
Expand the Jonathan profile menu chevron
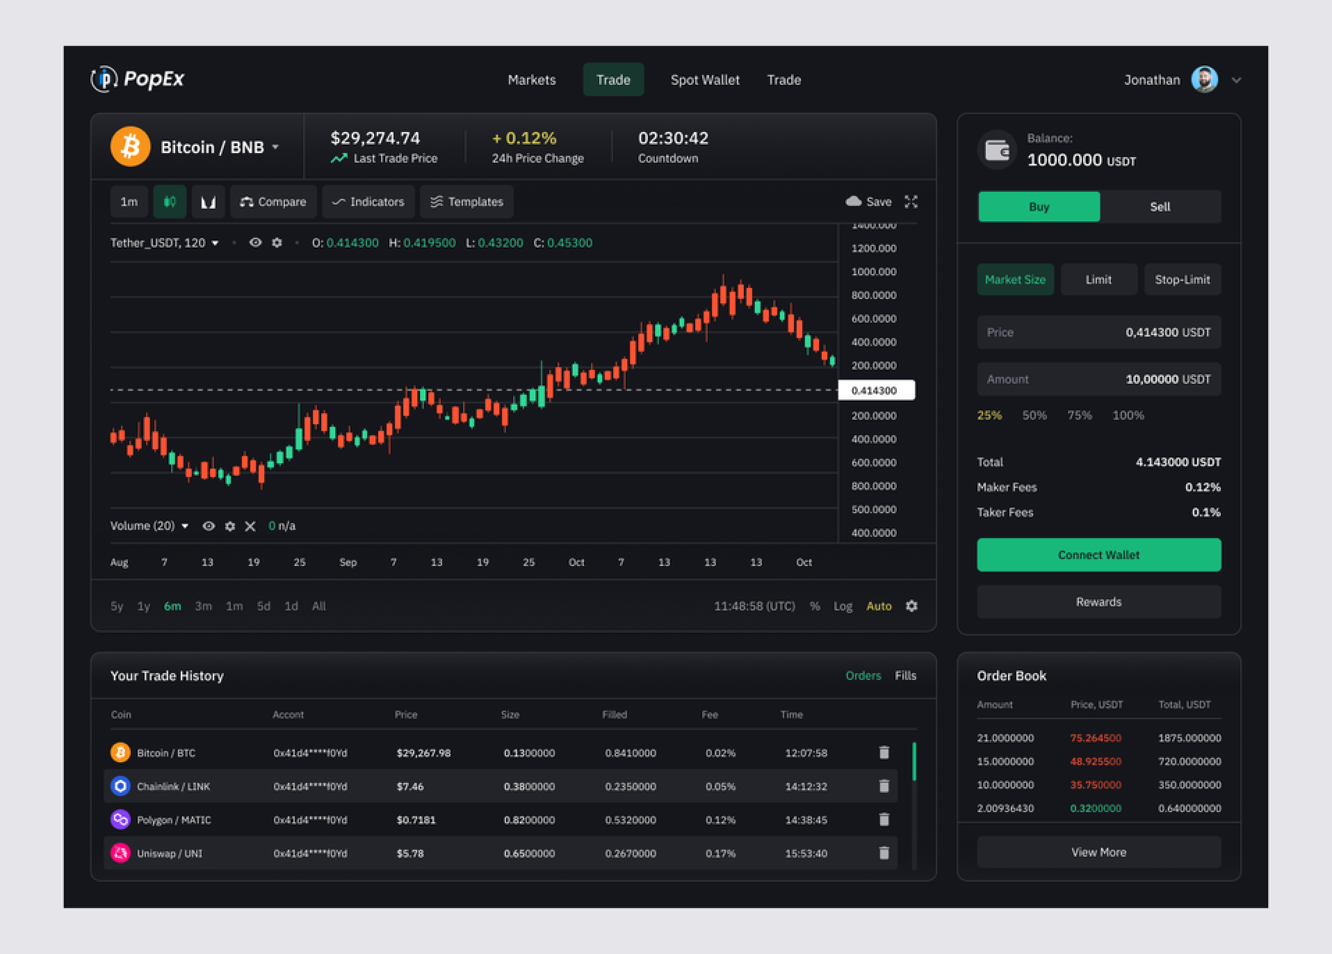tap(1236, 81)
